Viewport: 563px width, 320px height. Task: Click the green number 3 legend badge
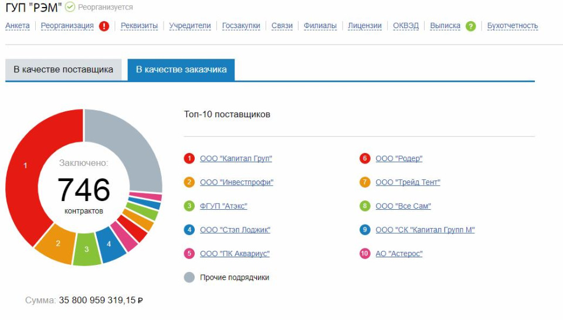point(189,206)
